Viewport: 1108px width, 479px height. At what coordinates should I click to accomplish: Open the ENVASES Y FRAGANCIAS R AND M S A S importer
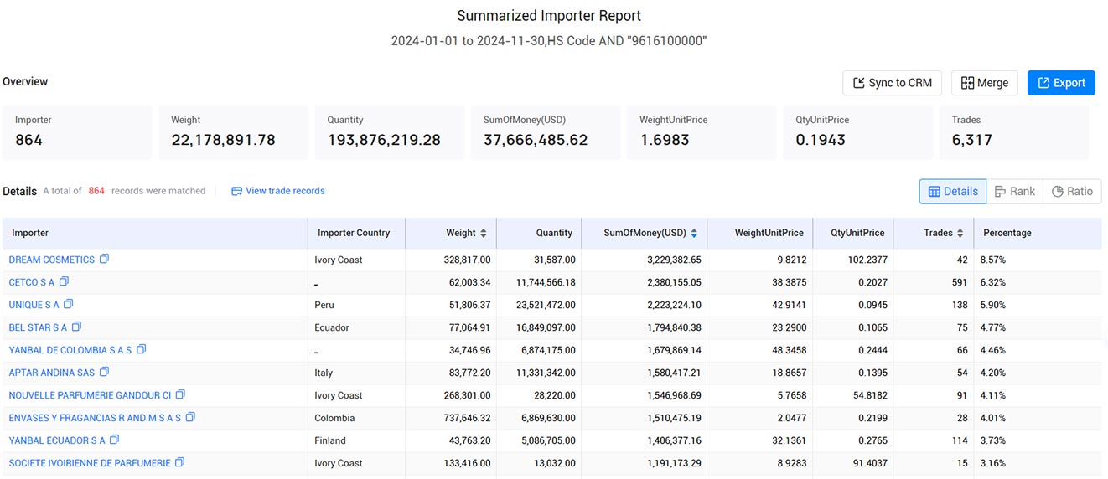(95, 418)
